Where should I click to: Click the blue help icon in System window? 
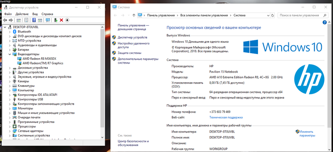325,22
